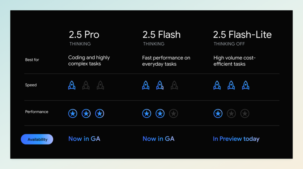Click the blue star under 2.5 Flash-Lite
The image size is (303, 169).
pyautogui.click(x=218, y=113)
